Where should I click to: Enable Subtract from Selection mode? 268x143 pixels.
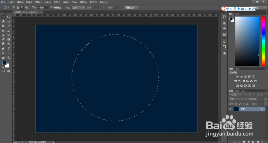[22, 7]
